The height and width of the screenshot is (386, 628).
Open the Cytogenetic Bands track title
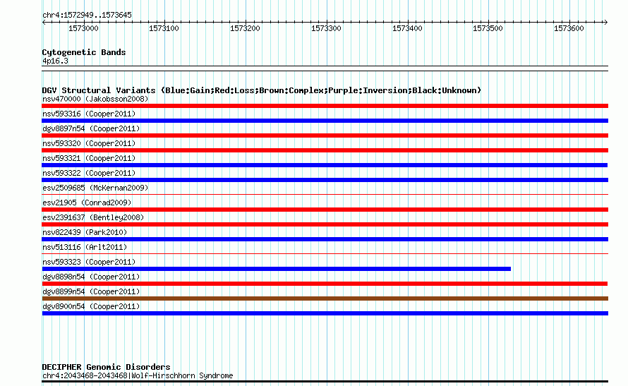tap(84, 52)
